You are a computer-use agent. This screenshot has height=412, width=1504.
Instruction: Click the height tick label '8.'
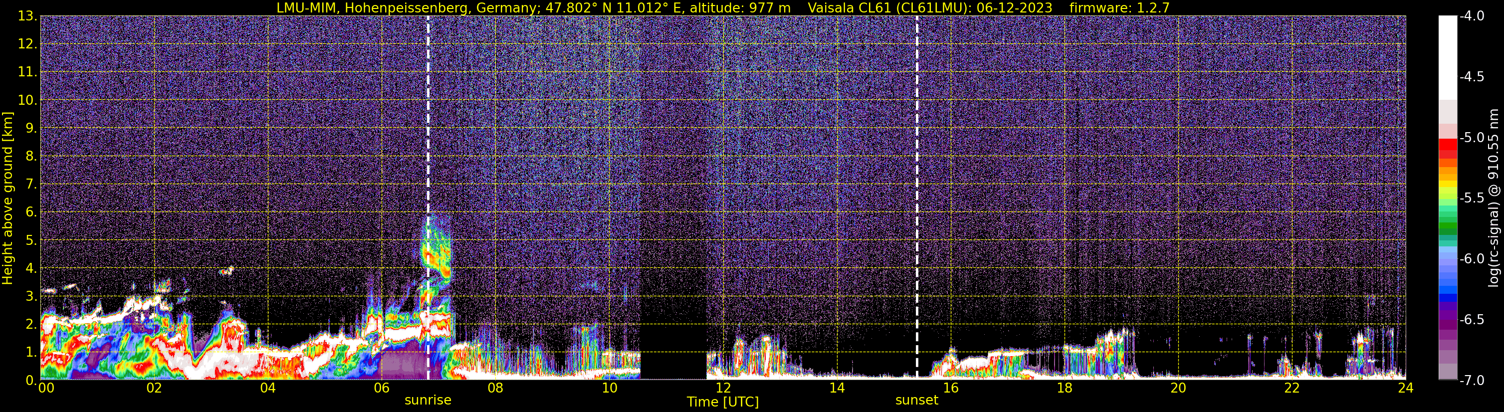click(31, 156)
